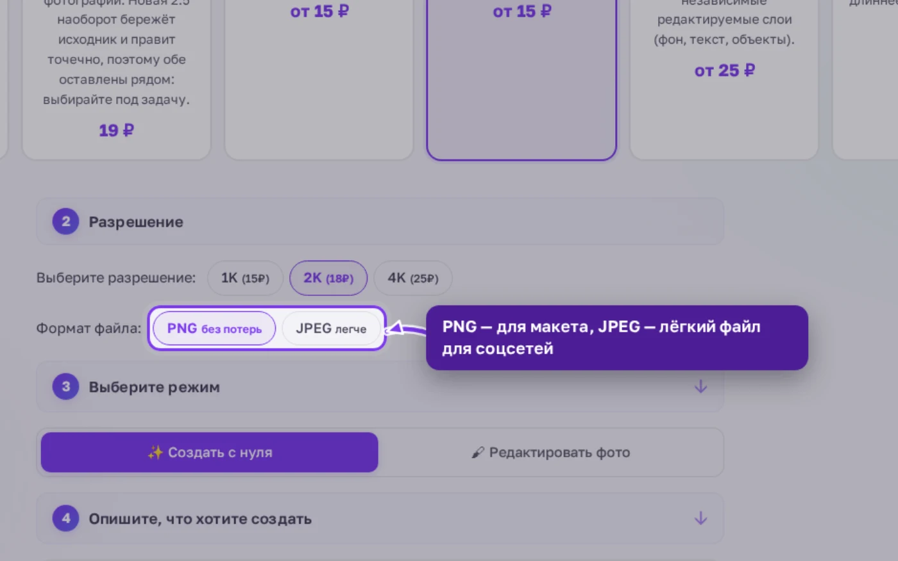898x561 pixels.
Task: Select the 1K (15₽) resolution option
Action: click(245, 278)
